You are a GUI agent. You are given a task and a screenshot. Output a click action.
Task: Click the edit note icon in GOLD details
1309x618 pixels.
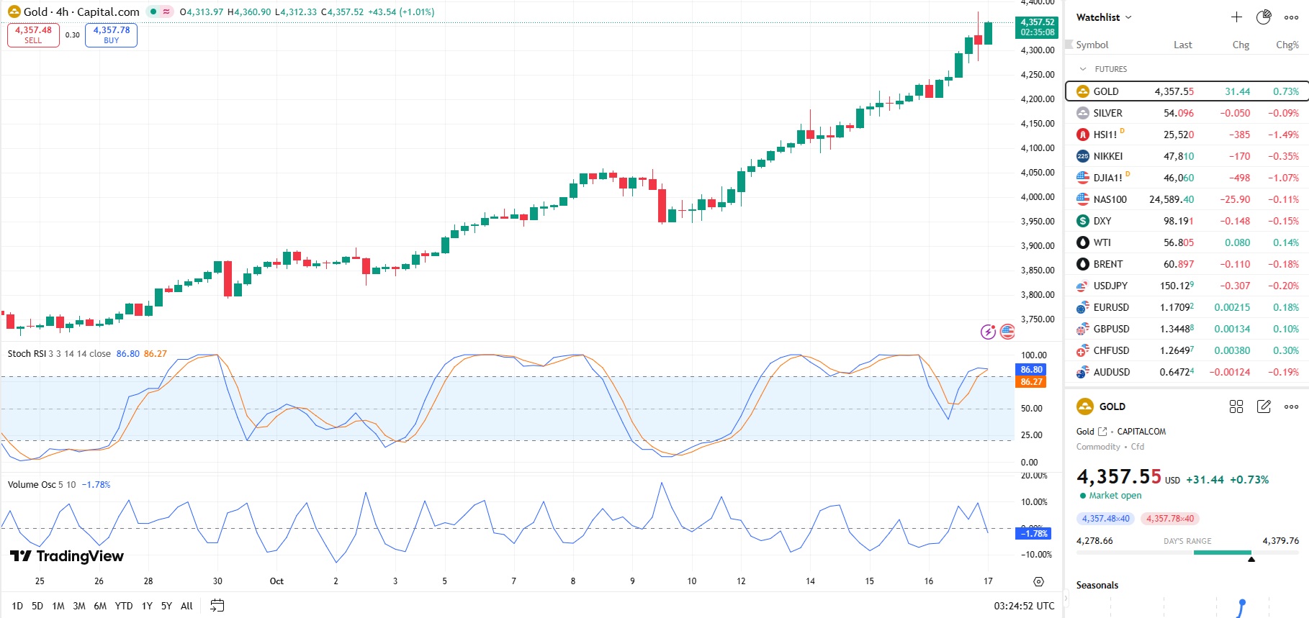tap(1264, 406)
